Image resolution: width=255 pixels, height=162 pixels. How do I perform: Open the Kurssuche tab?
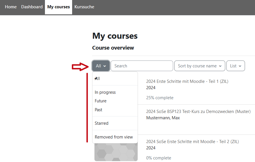pos(84,7)
